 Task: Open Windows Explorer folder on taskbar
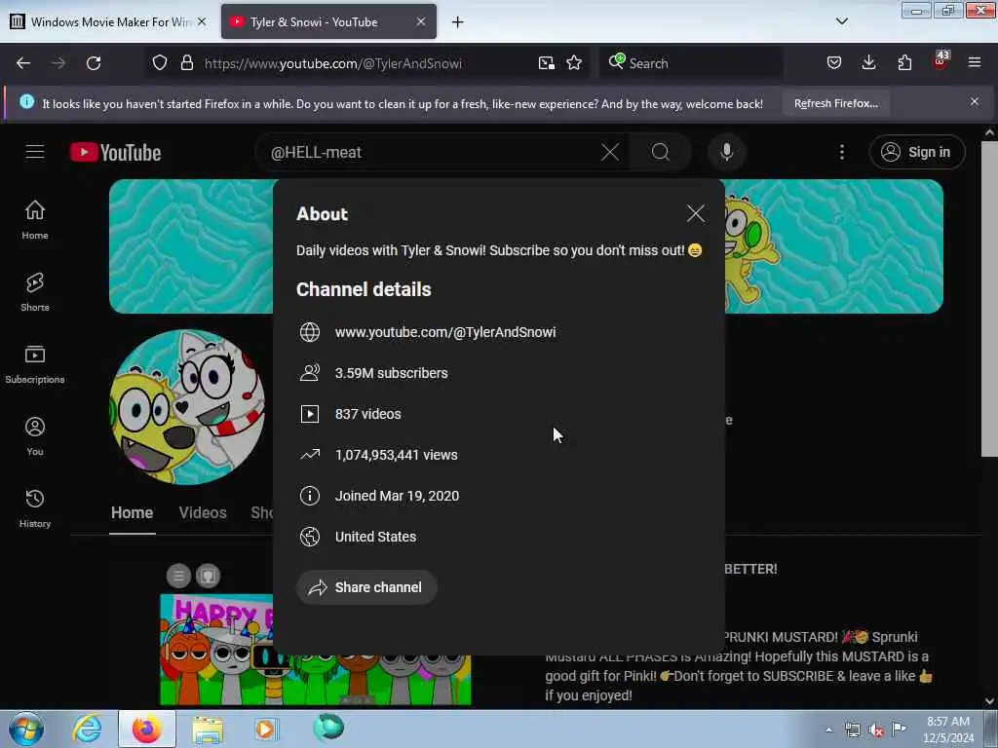(x=208, y=729)
